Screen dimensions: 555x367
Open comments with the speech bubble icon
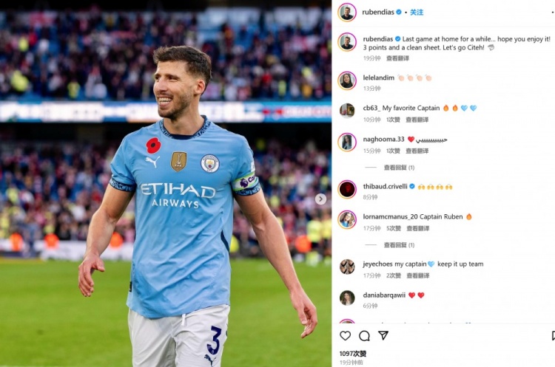click(364, 336)
